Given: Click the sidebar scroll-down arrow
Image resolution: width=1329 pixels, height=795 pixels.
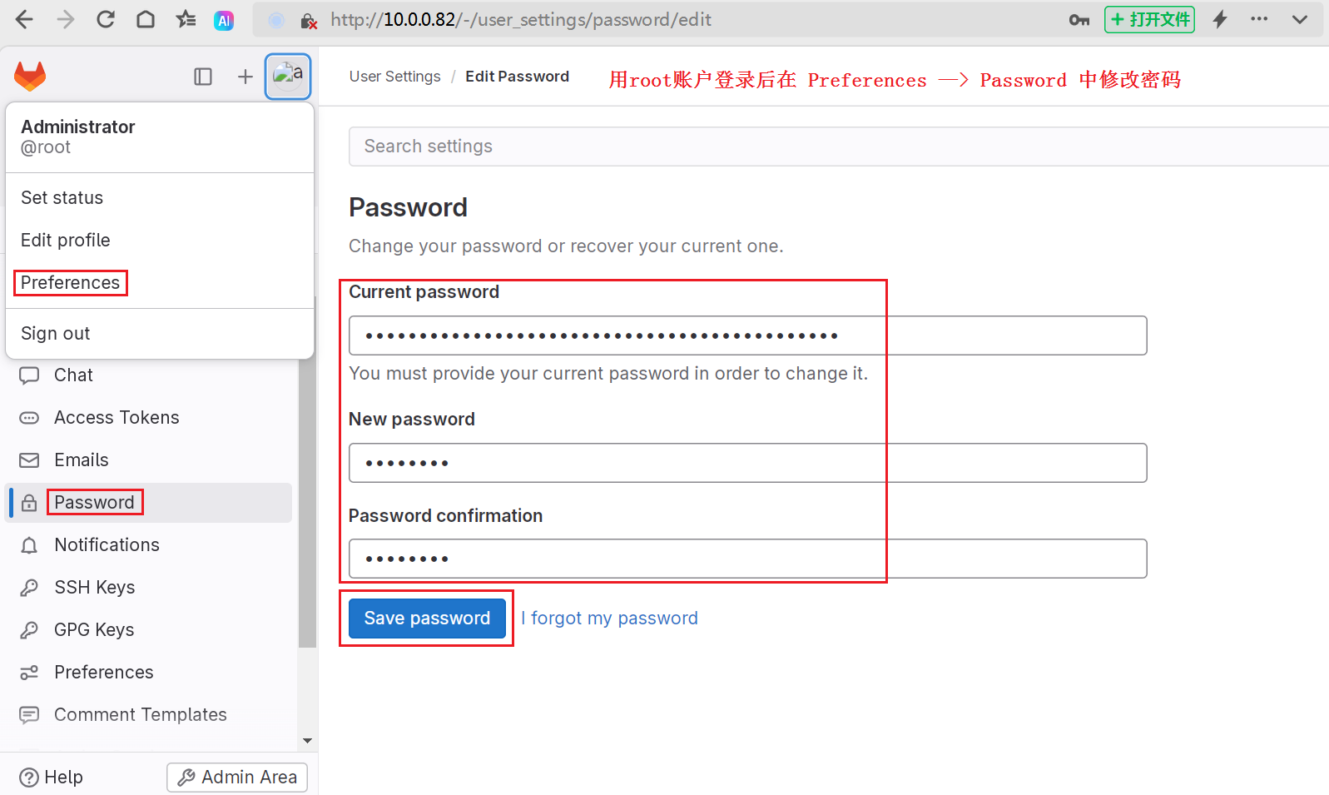Looking at the screenshot, I should [307, 740].
